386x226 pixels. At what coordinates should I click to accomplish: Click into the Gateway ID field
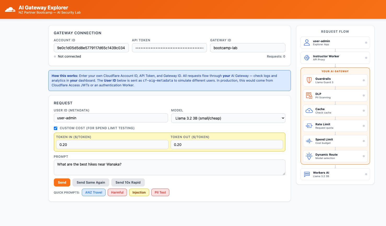[x=248, y=48]
